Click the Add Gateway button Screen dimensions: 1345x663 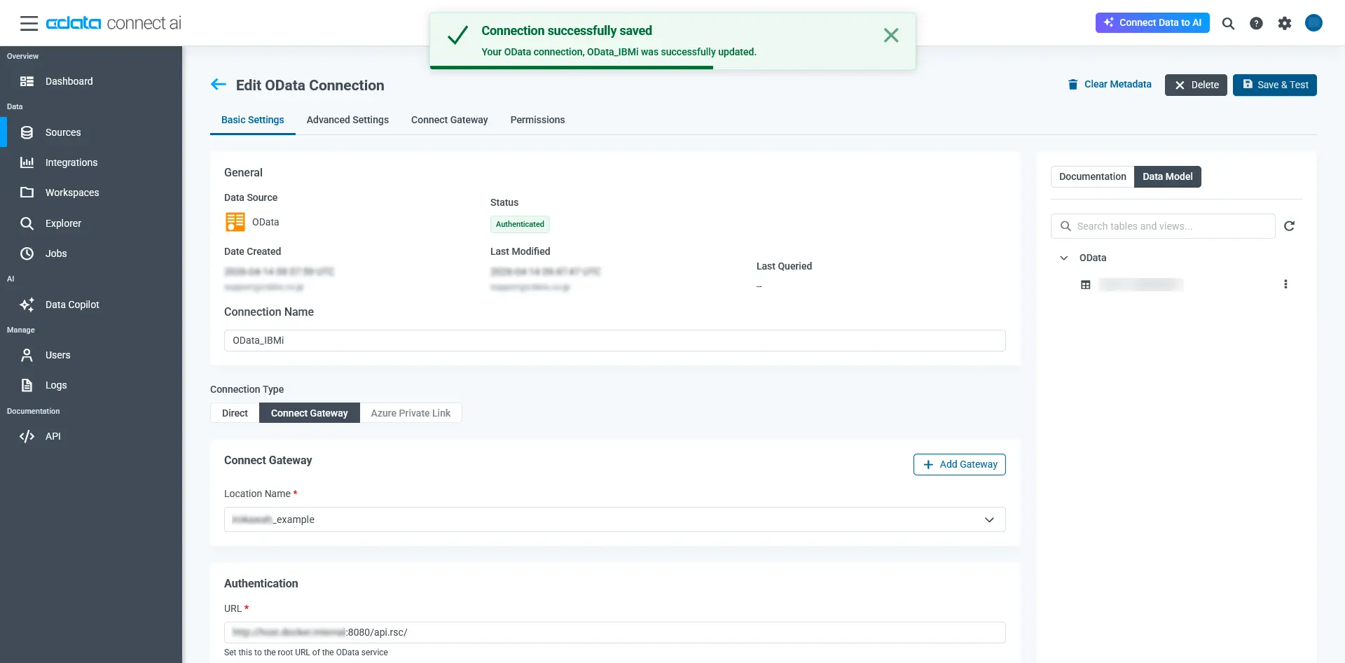tap(959, 464)
